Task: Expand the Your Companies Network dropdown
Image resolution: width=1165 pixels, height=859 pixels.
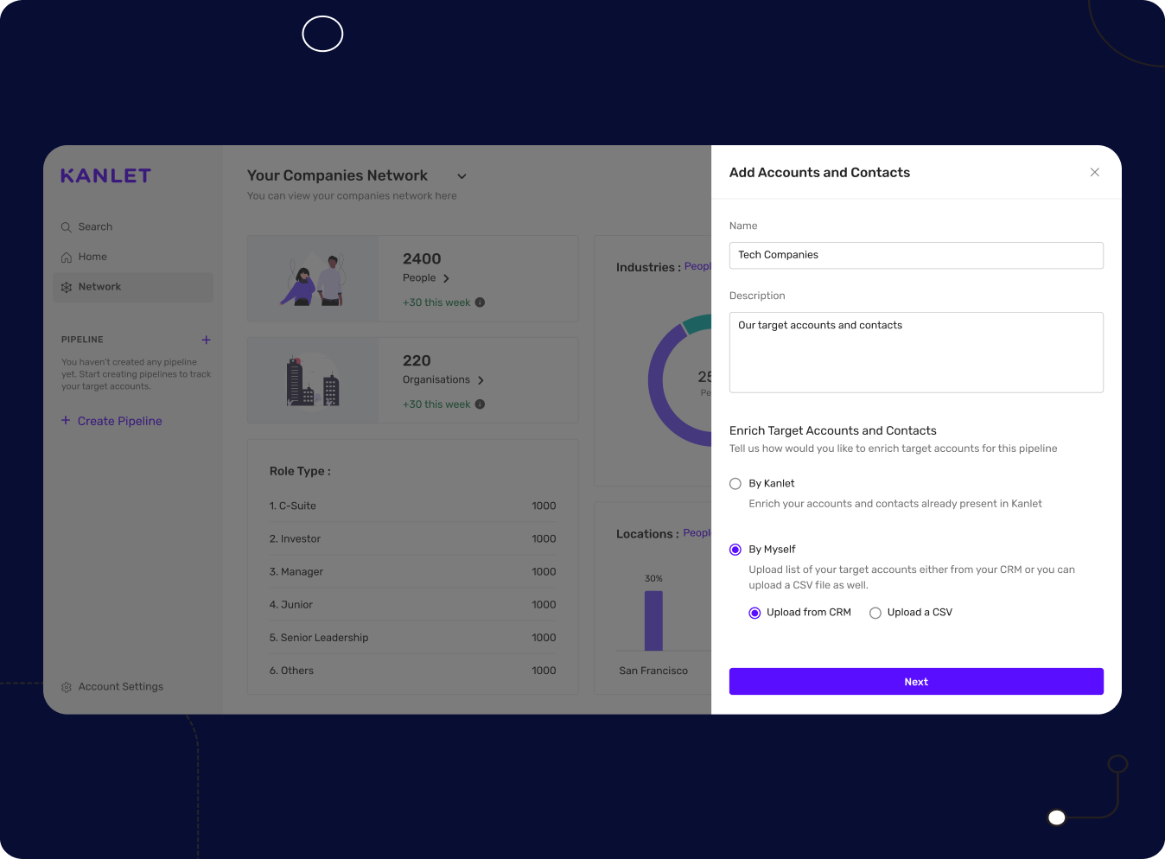Action: pyautogui.click(x=462, y=176)
